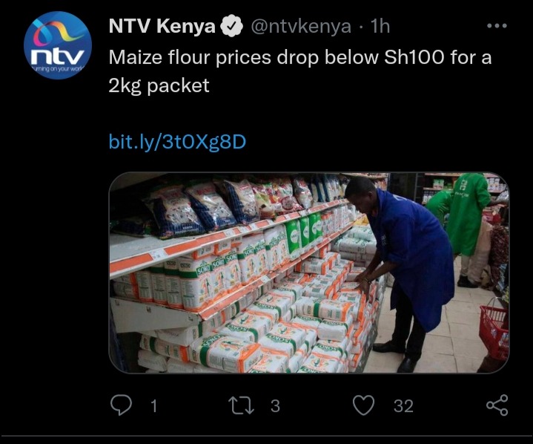Open the share icon
The height and width of the screenshot is (444, 533).
(x=497, y=405)
